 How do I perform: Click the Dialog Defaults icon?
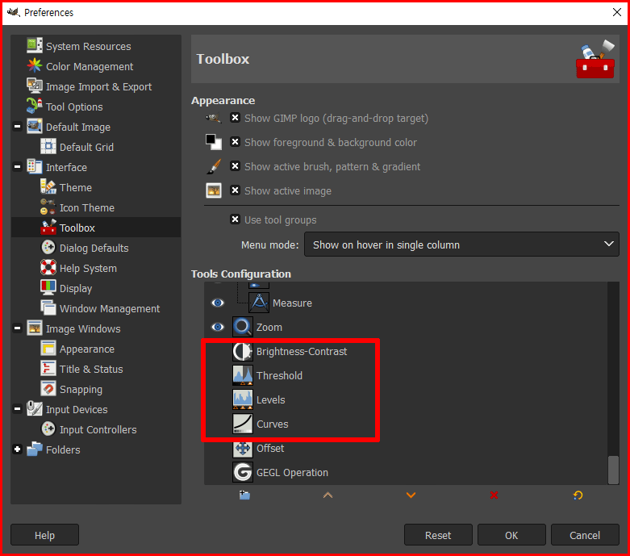[x=48, y=247]
